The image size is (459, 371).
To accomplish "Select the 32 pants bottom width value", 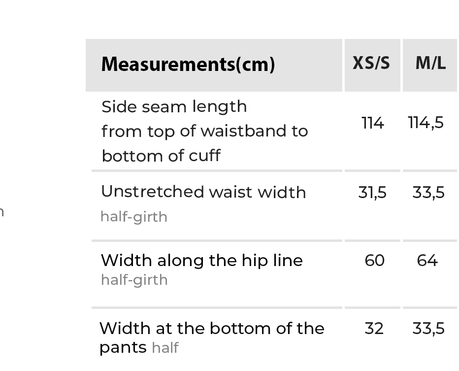I will (x=374, y=328).
